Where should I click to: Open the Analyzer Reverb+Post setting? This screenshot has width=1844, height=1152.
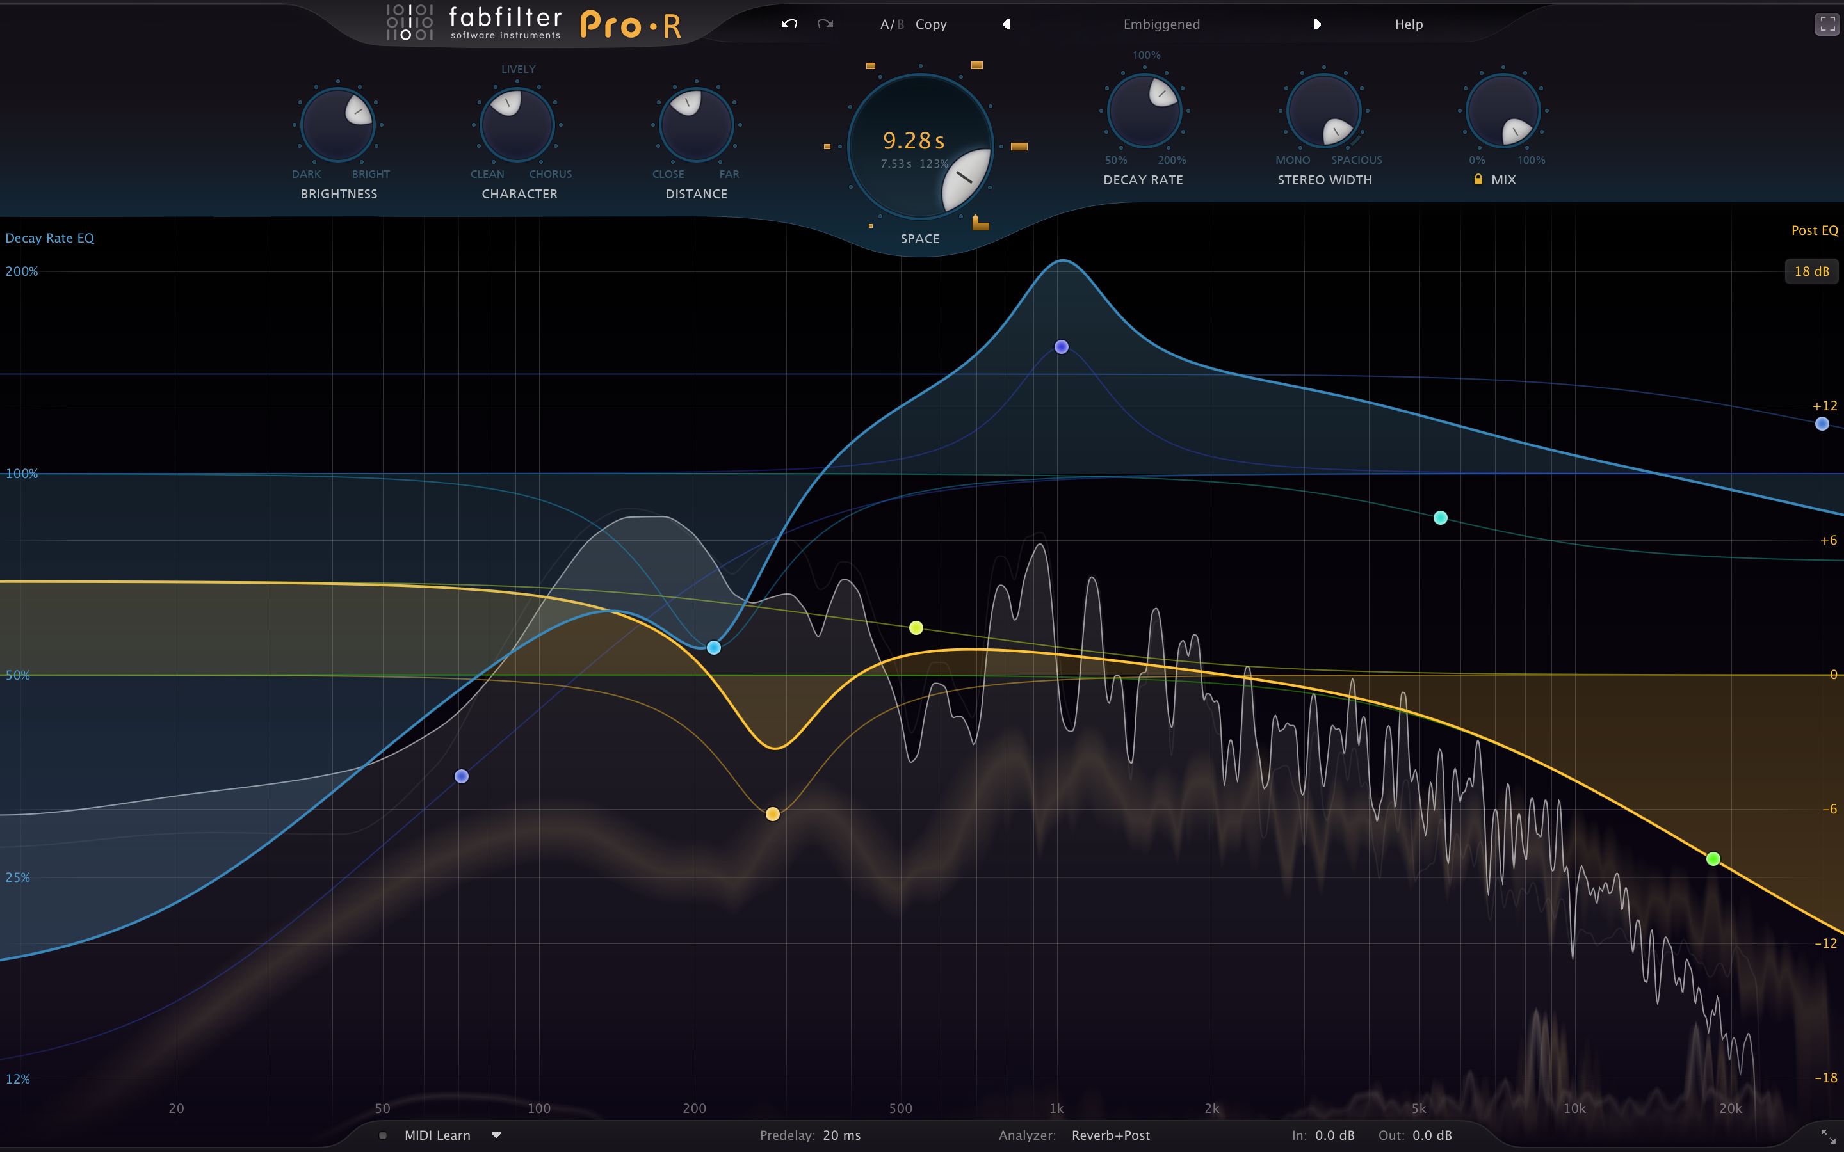click(x=1110, y=1135)
